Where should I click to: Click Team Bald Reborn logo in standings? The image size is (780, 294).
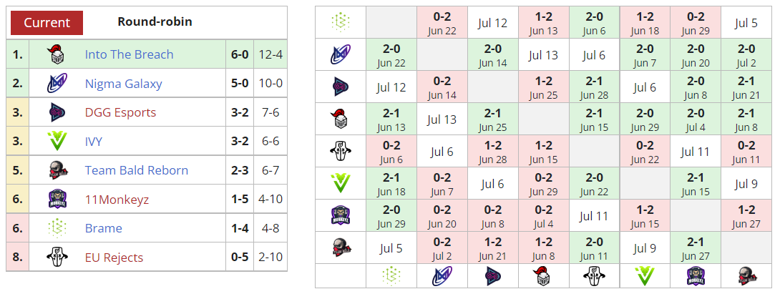57,170
